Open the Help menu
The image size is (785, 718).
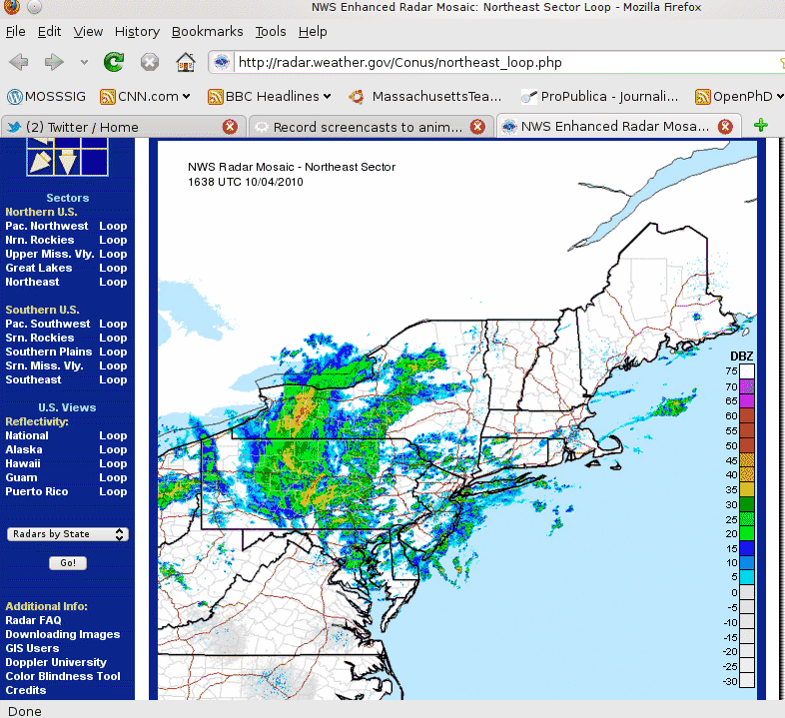click(313, 32)
